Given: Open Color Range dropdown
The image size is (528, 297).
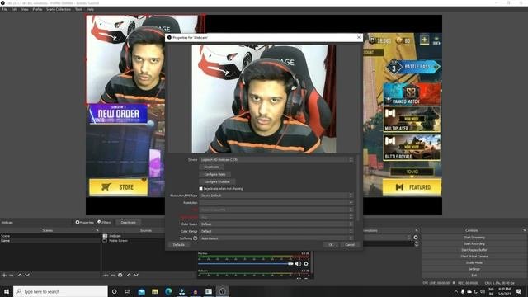Looking at the screenshot, I should click(277, 231).
